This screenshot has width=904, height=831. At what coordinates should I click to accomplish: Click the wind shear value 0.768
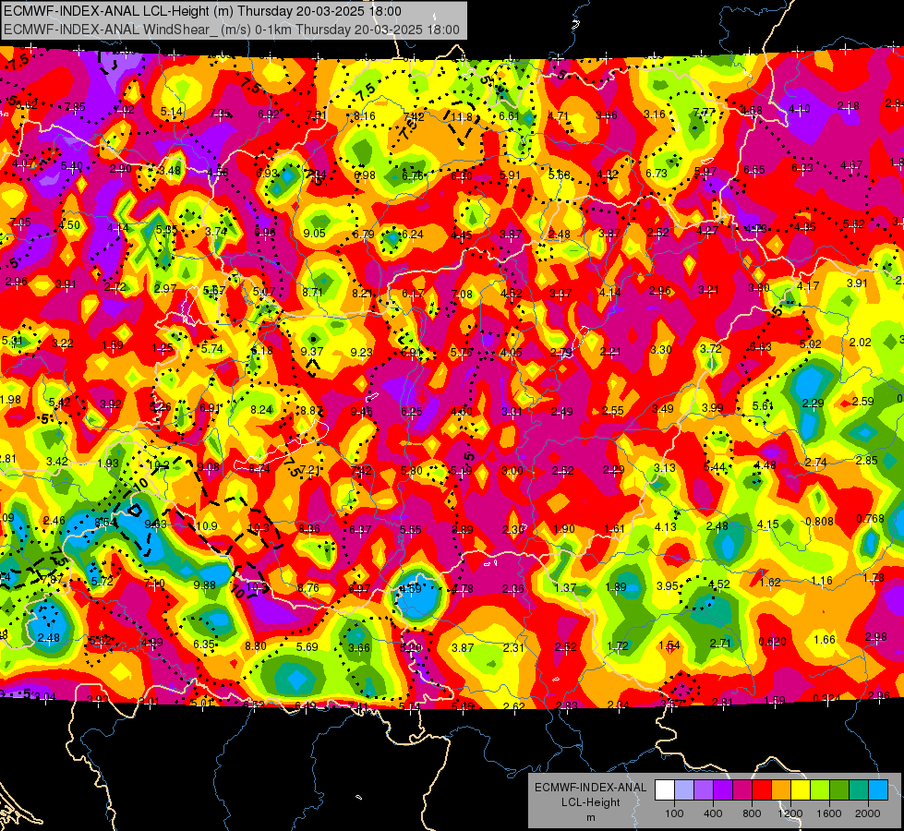[870, 518]
